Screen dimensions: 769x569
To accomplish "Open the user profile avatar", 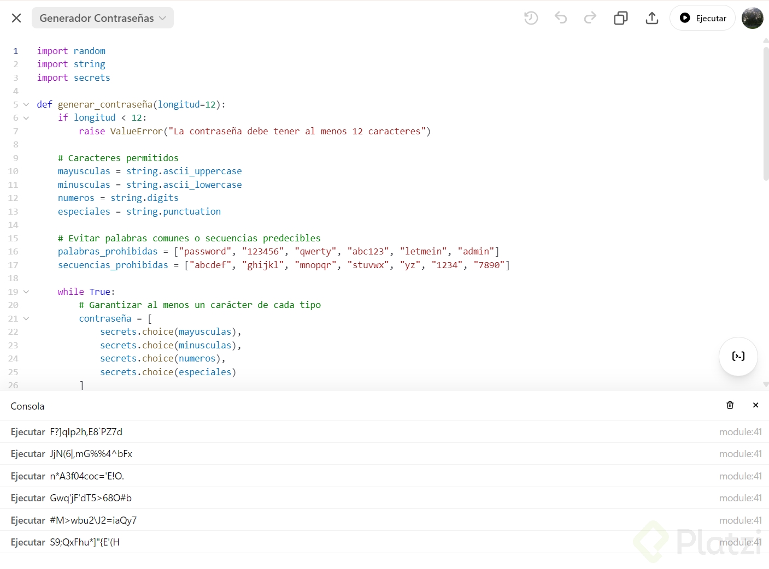I will click(x=752, y=18).
